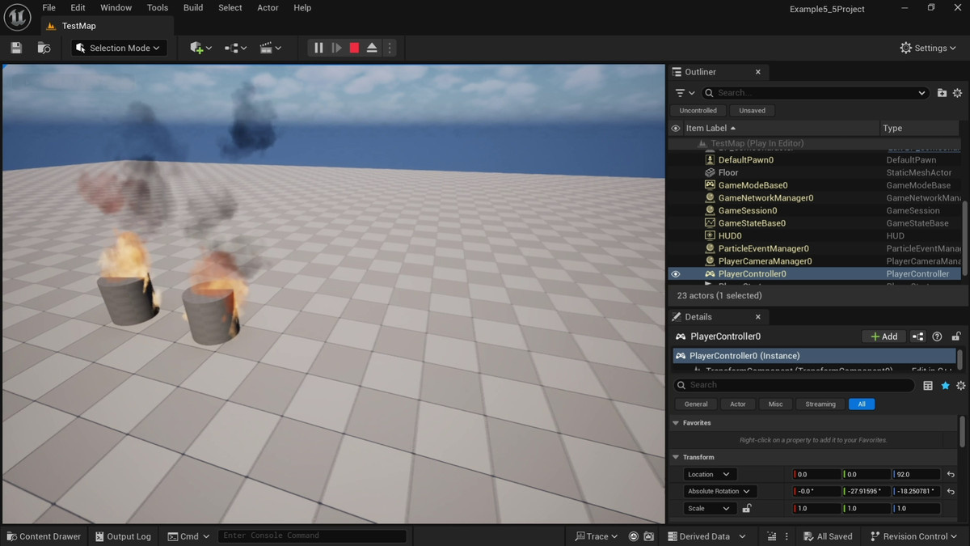Select DefaultPawn0 in the Outliner
970x546 pixels.
(x=745, y=160)
